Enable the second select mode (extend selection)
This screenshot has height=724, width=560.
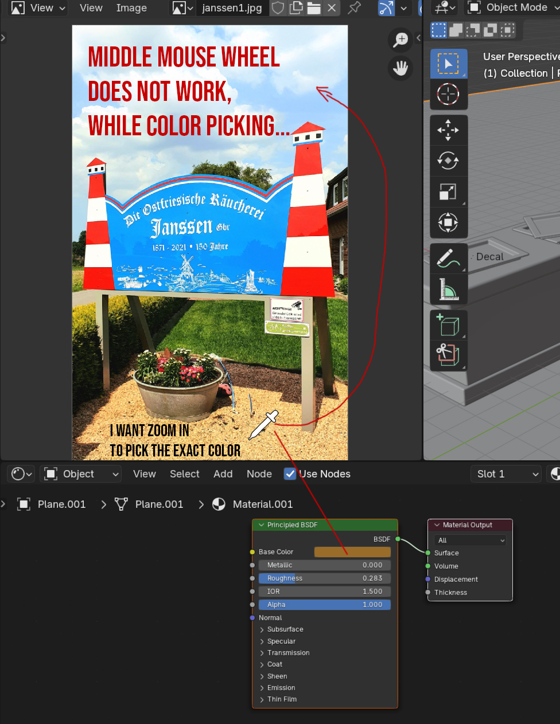point(456,30)
